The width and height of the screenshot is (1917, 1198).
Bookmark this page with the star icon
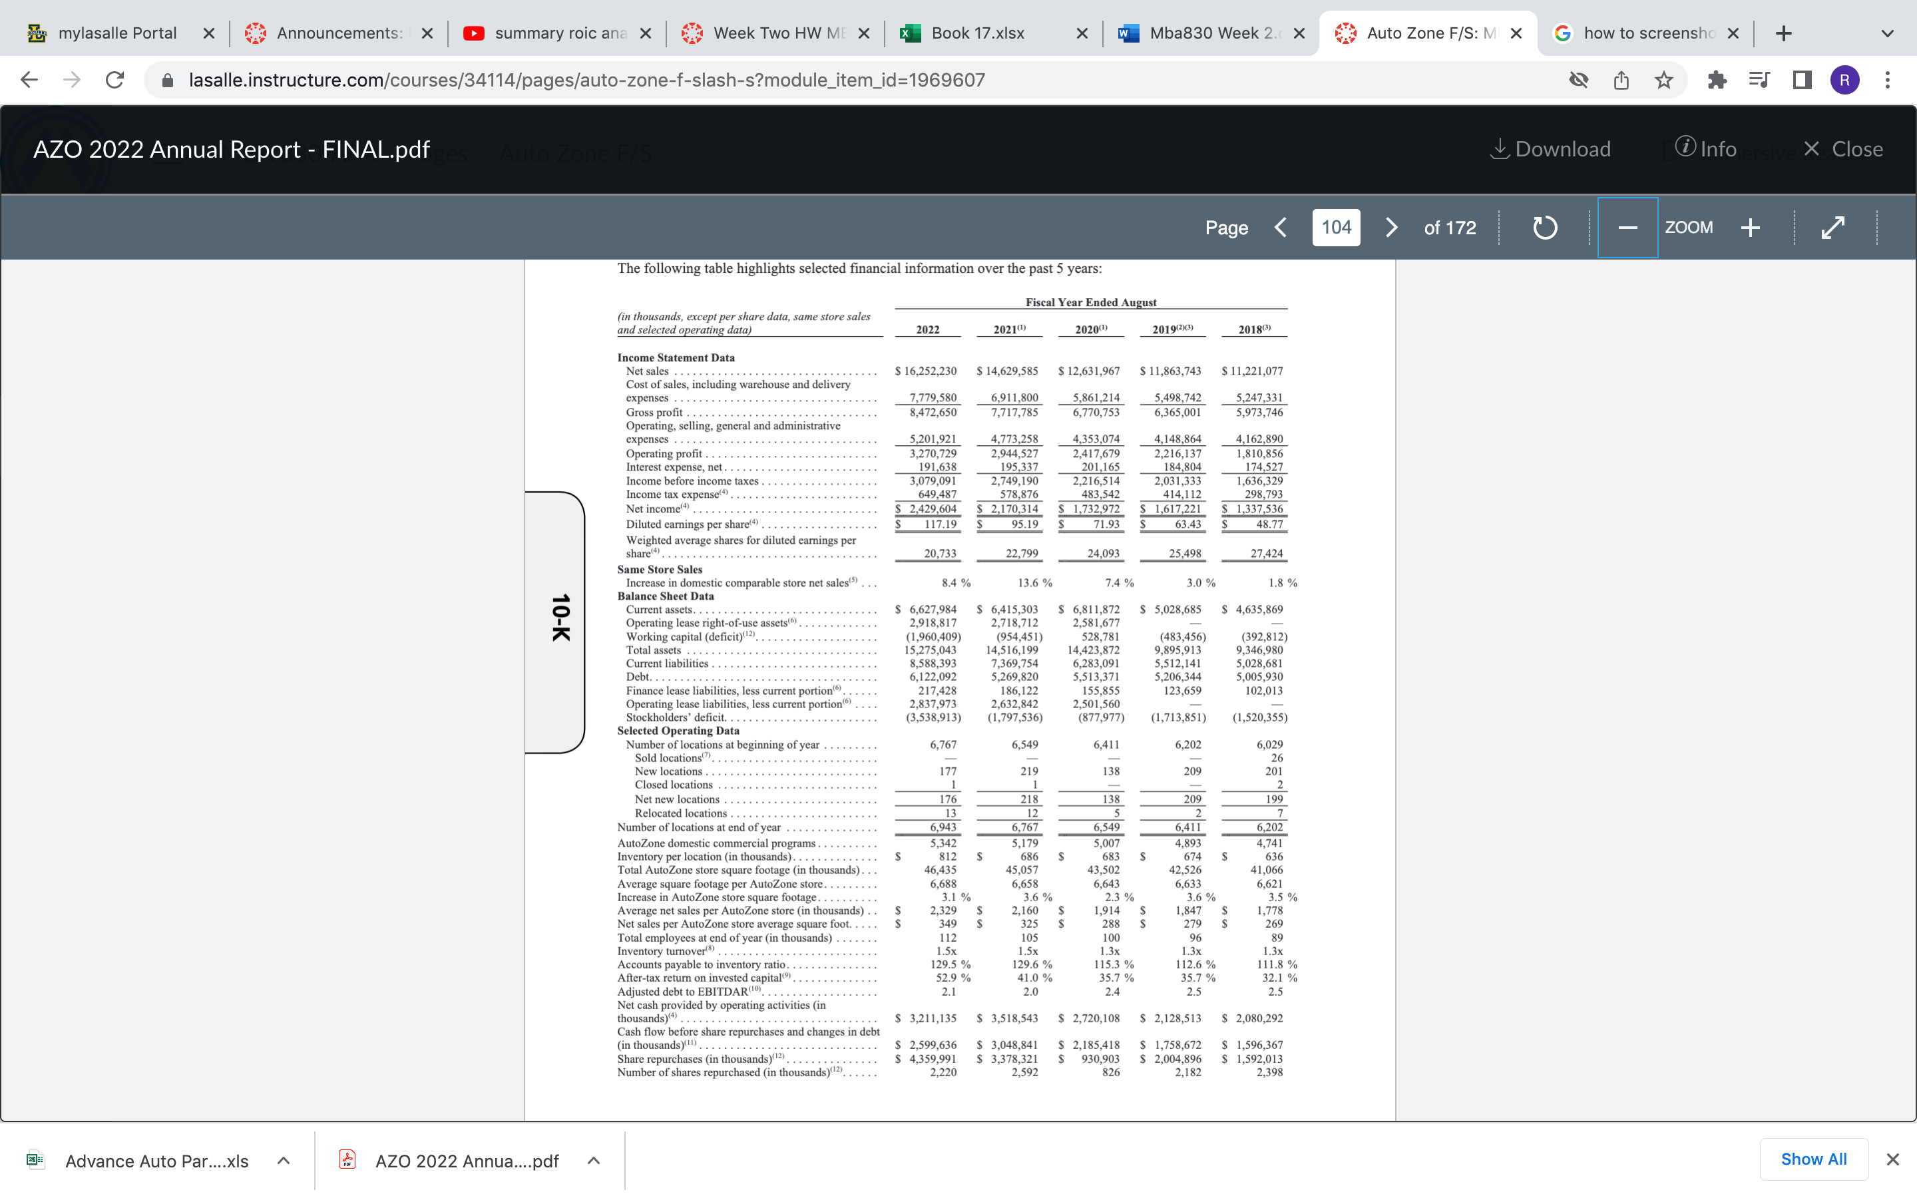pos(1663,79)
